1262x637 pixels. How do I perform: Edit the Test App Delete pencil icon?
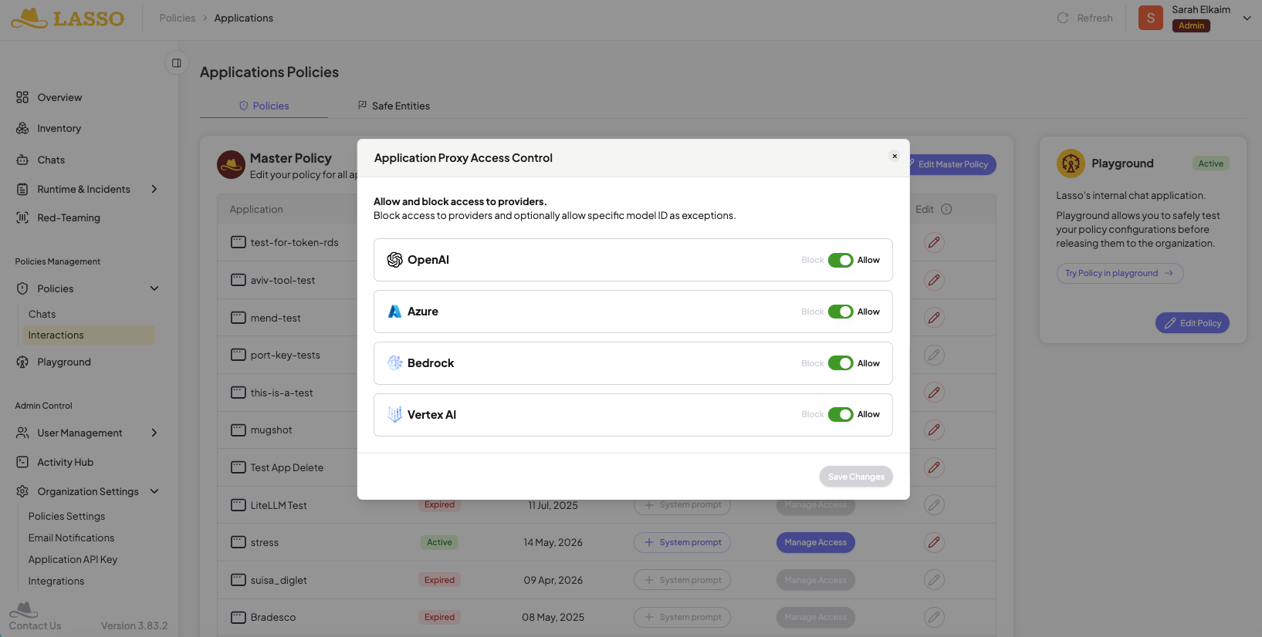(x=934, y=467)
